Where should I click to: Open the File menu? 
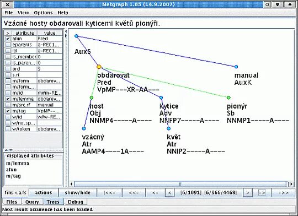pos(8,13)
